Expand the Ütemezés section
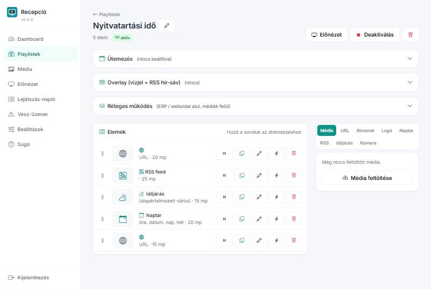 pyautogui.click(x=255, y=59)
